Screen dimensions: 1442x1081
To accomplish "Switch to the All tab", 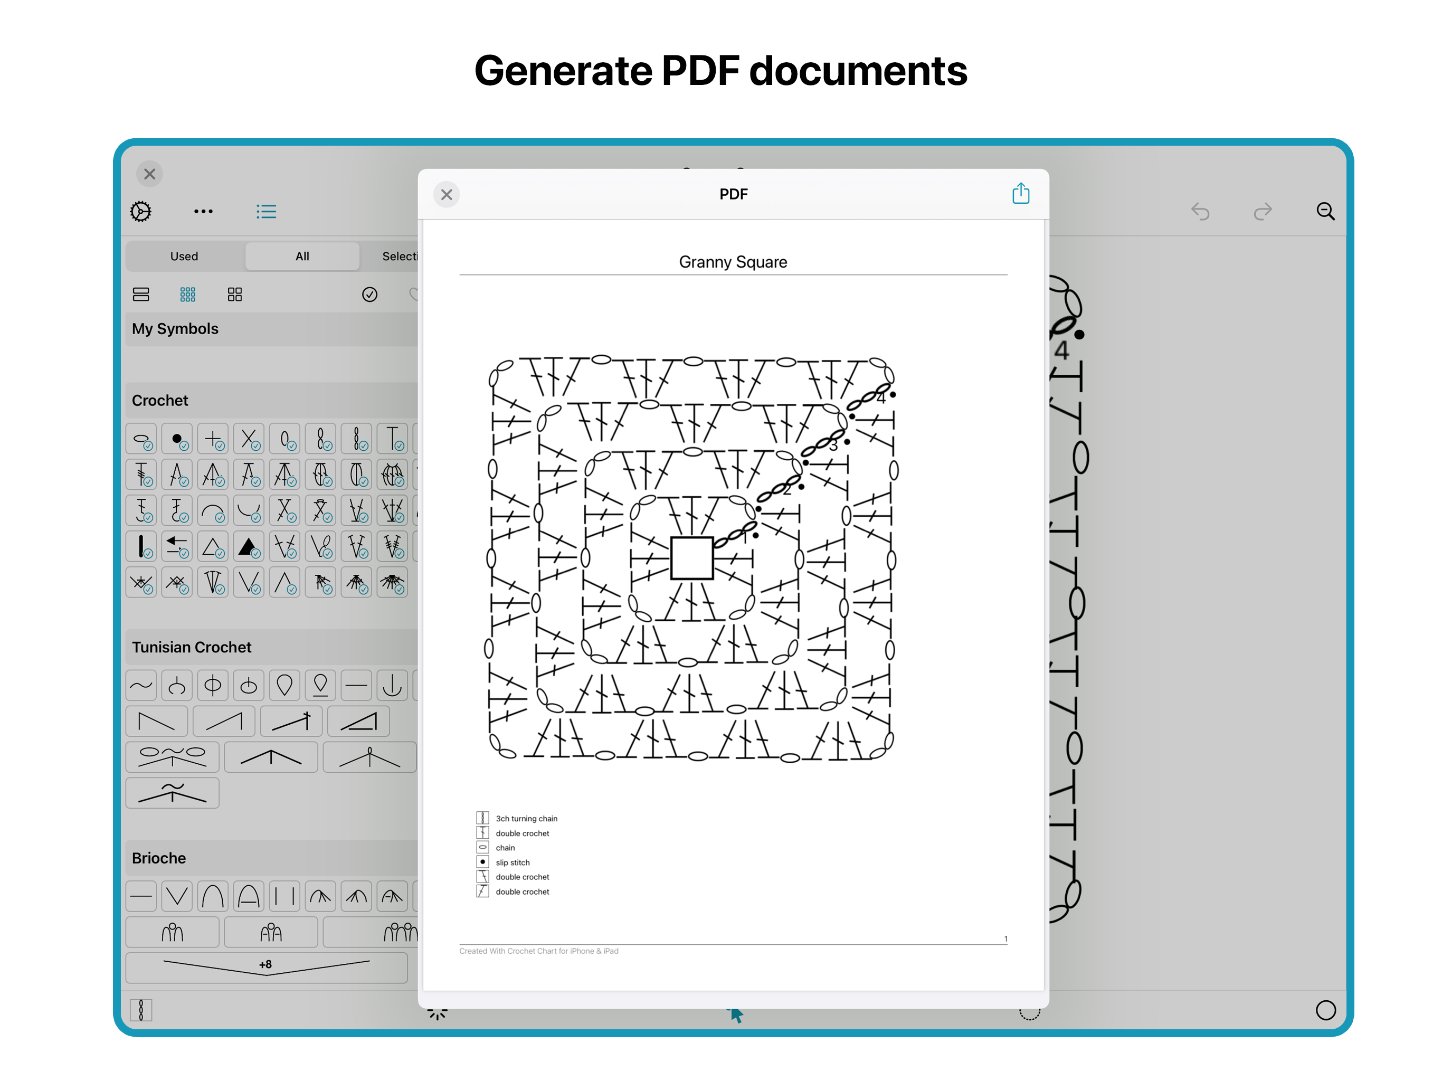I will [x=302, y=256].
